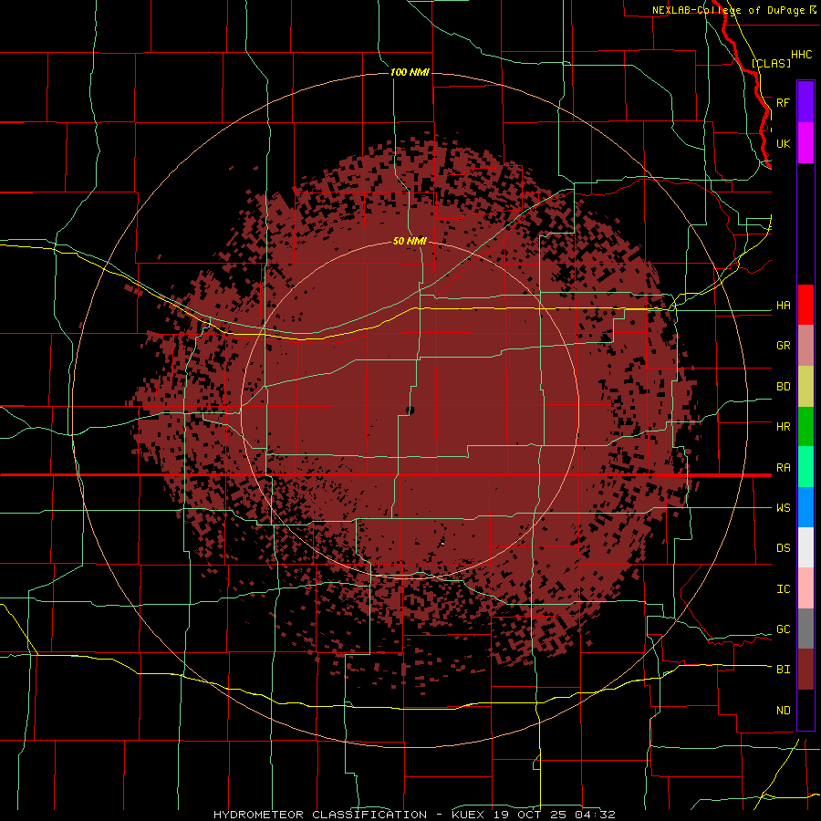Click the "UK" legend label
Screen dimensions: 821x821
pyautogui.click(x=783, y=143)
